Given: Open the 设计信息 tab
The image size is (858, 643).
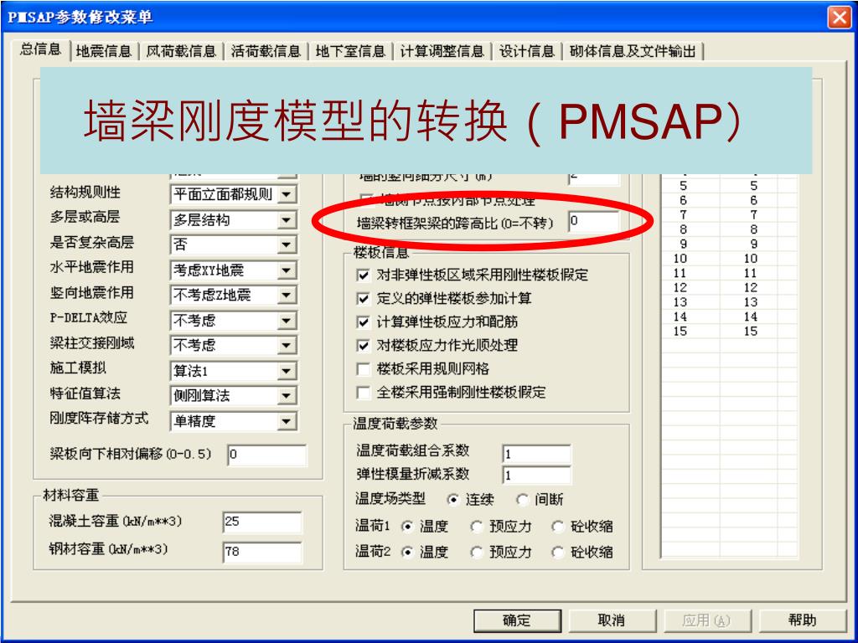Looking at the screenshot, I should coord(527,51).
